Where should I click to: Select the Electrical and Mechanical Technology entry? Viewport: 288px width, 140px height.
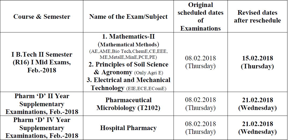pyautogui.click(x=131, y=84)
